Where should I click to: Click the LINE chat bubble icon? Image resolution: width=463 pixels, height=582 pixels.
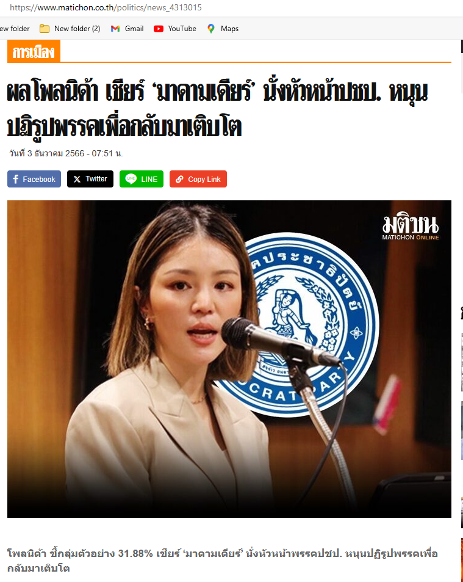tap(131, 179)
